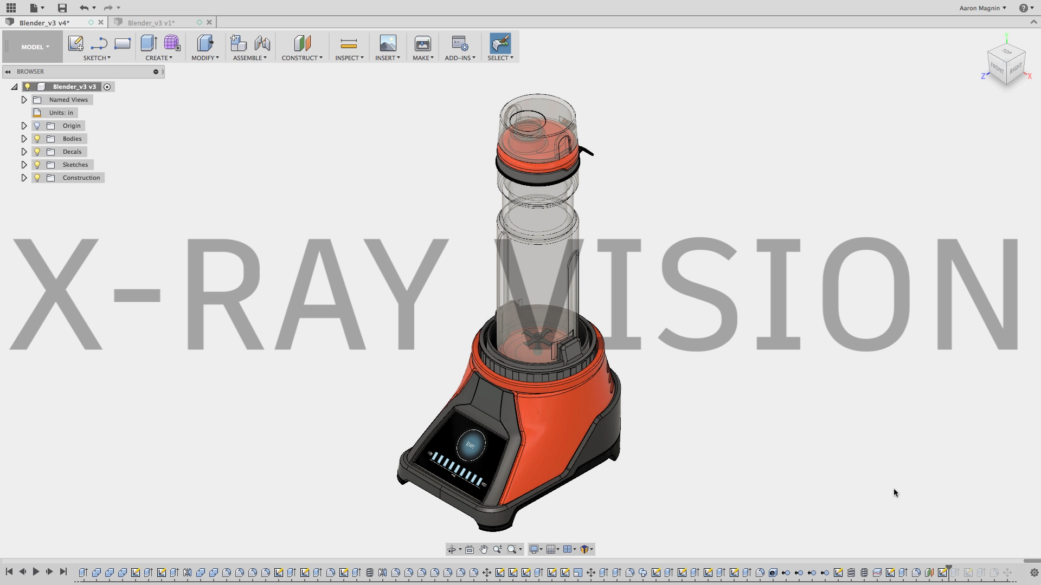Select the Press Pull modify icon
Viewport: 1041px width, 585px height.
coord(205,43)
